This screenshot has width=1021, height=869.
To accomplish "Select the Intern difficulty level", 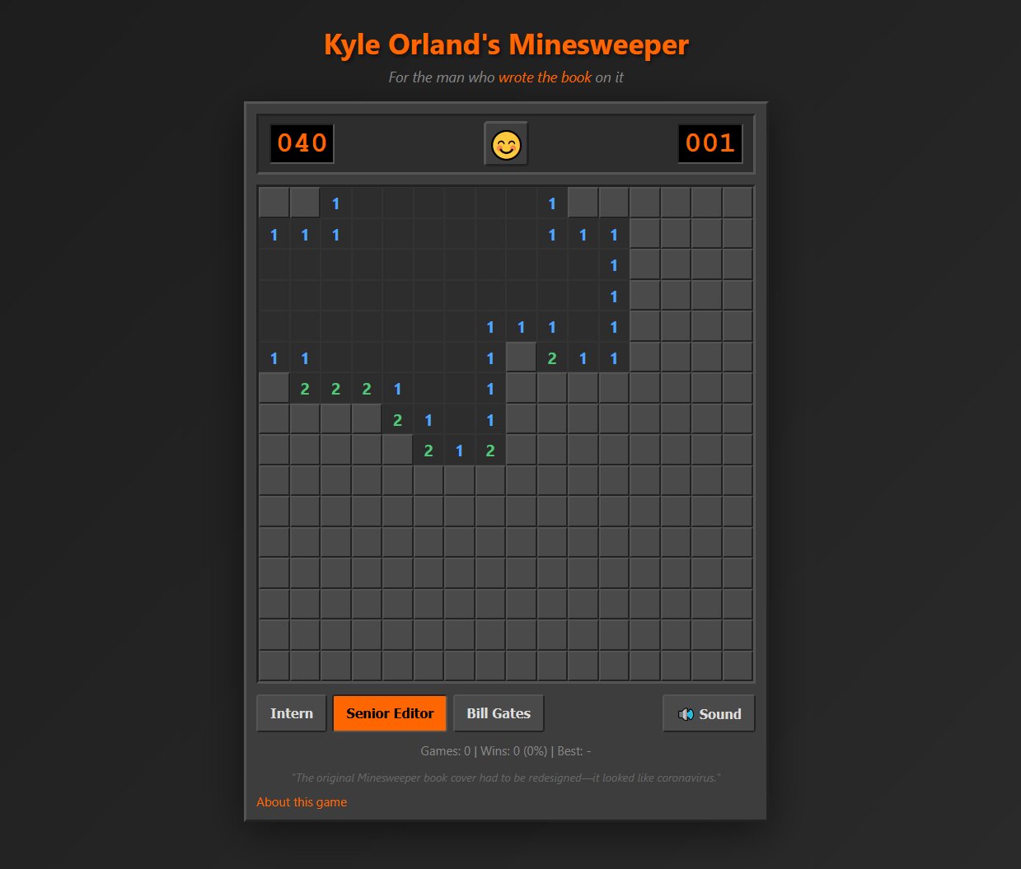I will tap(291, 712).
